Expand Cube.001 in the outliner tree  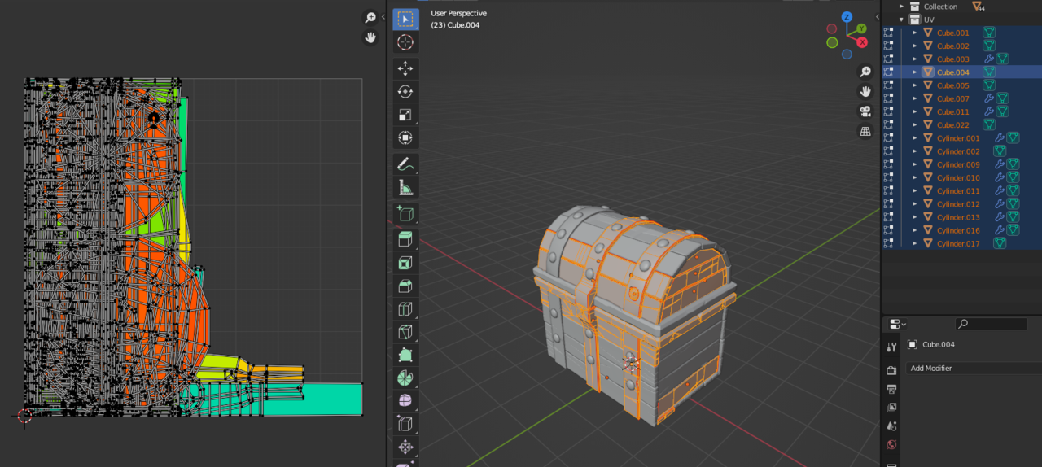point(914,33)
